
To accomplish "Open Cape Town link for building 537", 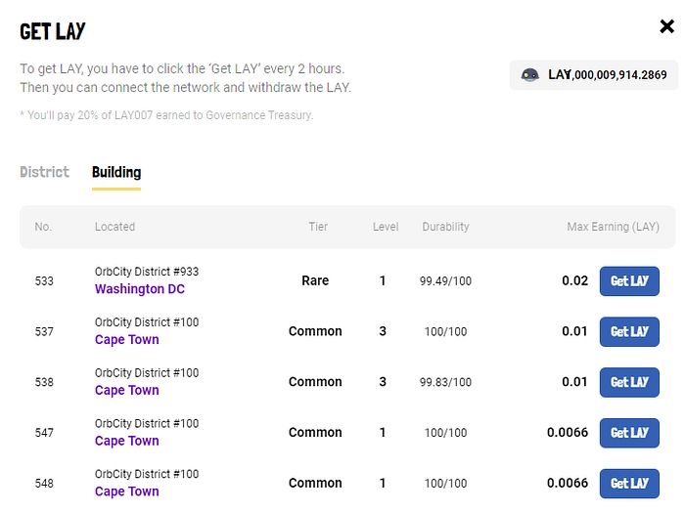I will [x=126, y=340].
